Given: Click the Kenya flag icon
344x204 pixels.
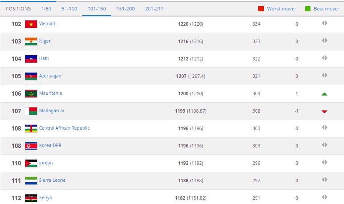Looking at the screenshot, I should coord(31,198).
